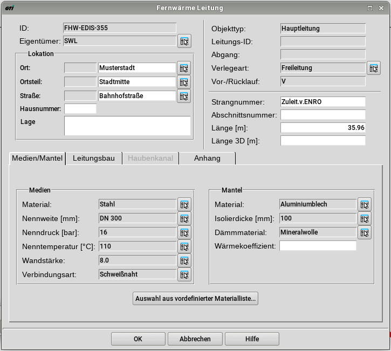Screen dimensions: 391x351
Task: Click the Eigentümer field SWL
Action: (120, 41)
